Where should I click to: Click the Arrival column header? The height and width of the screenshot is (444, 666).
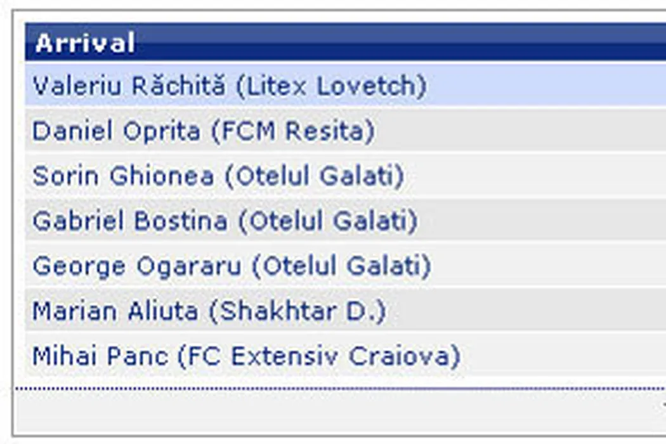pyautogui.click(x=85, y=43)
